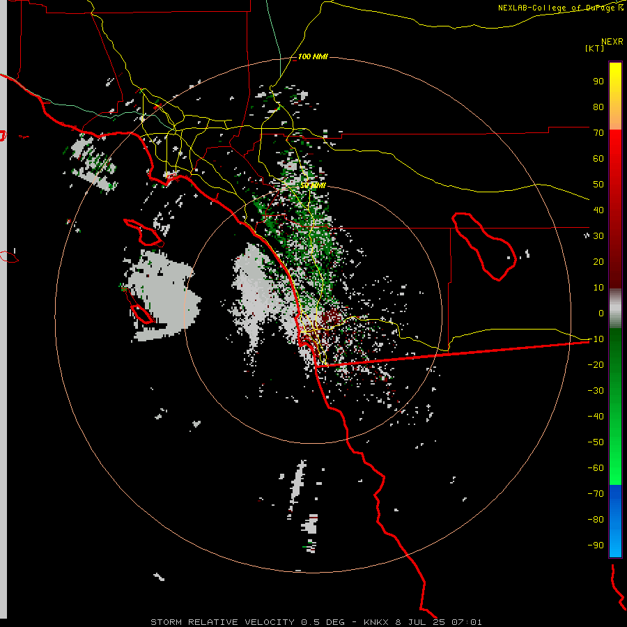Viewport: 627px width, 627px height.
Task: Pick the green inbound segment of color bar
Action: tap(615, 407)
